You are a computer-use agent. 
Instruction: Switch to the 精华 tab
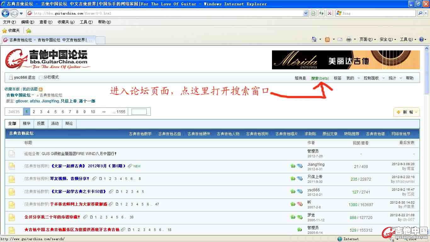coord(27,124)
